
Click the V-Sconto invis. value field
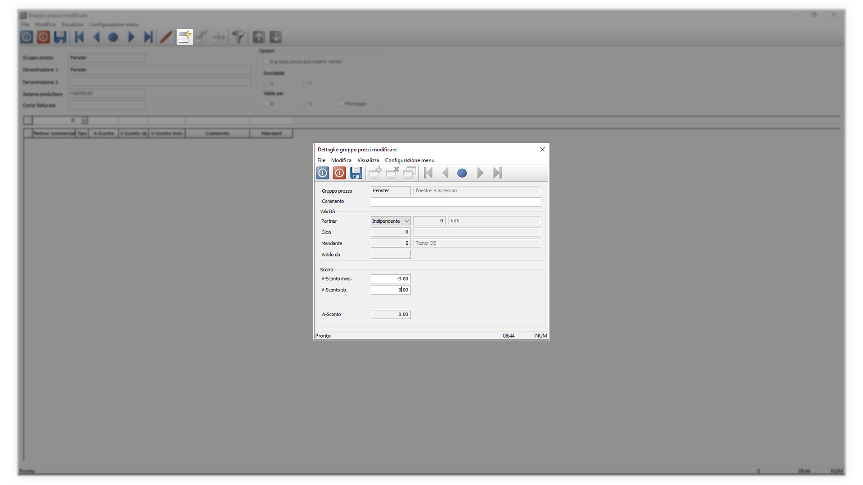[390, 279]
